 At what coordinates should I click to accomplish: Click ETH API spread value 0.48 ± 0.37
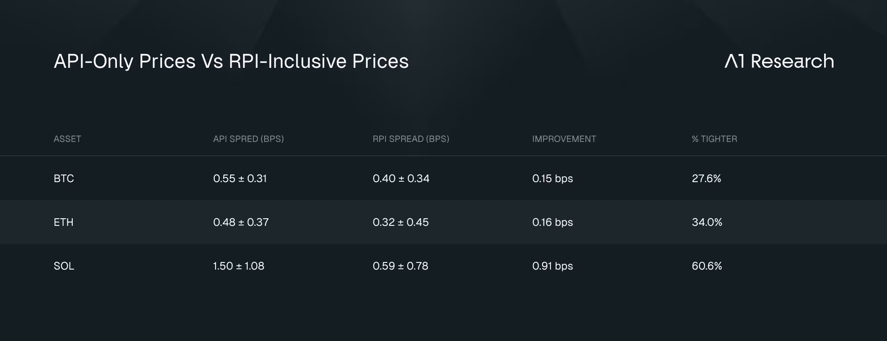pos(241,222)
